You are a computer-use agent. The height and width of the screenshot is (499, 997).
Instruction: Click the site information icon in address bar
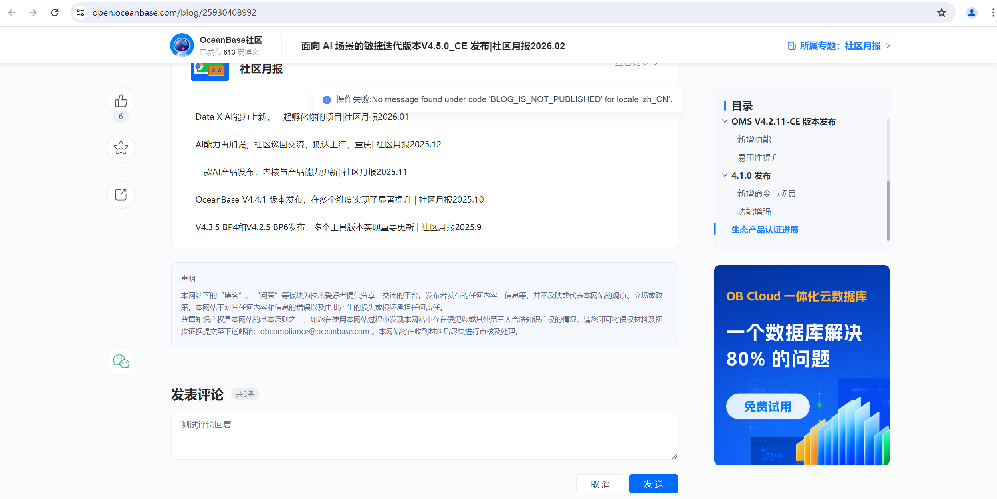[x=81, y=12]
